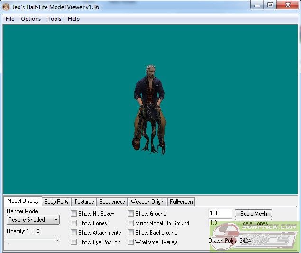
Task: Switch to the Model Display tab
Action: click(23, 201)
